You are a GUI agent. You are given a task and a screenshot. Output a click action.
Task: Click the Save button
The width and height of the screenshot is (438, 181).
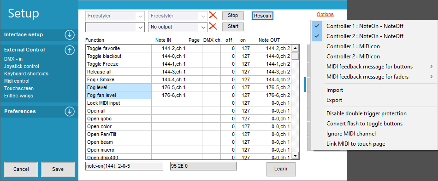(x=58, y=170)
